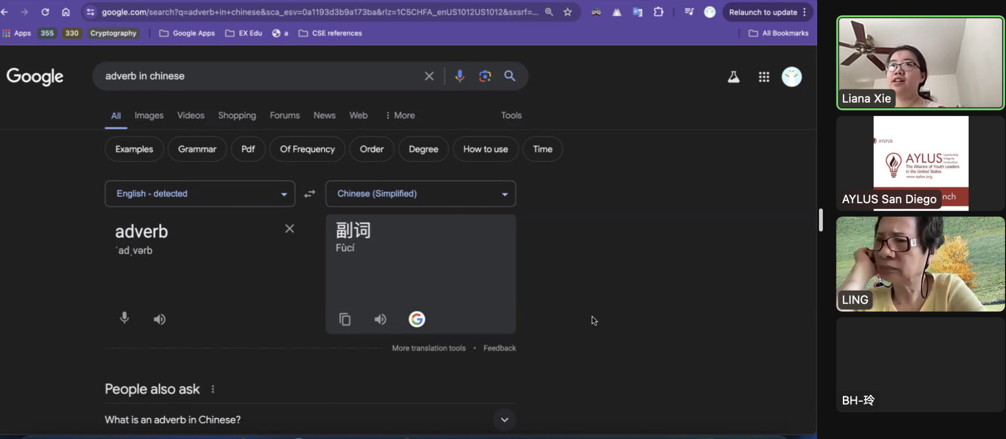Open Search Labs flask icon
The image size is (1006, 439).
[733, 77]
